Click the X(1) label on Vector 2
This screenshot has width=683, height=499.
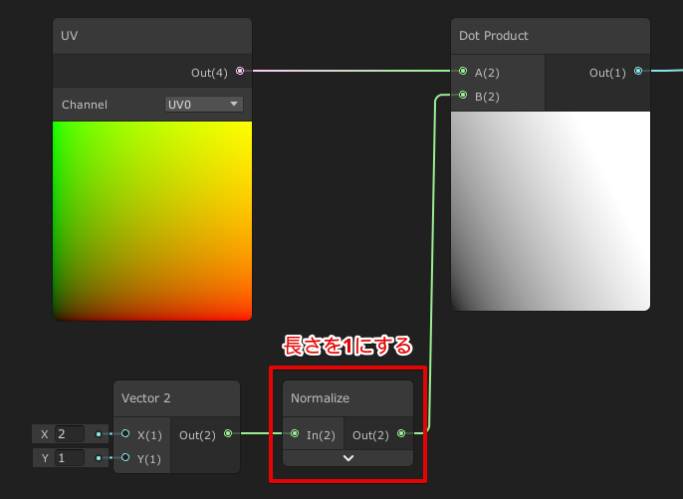pyautogui.click(x=149, y=435)
